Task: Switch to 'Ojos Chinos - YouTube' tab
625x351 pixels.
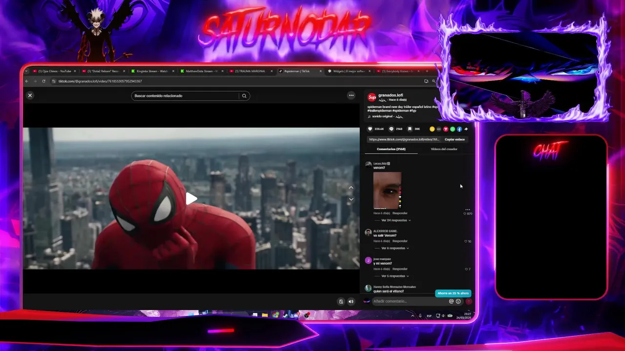Action: pos(54,71)
